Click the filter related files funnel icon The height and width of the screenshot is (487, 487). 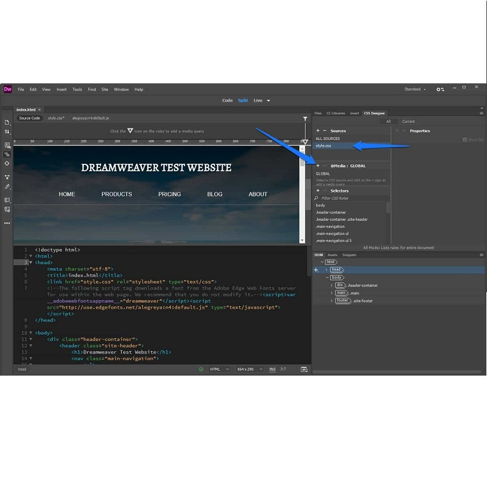click(x=306, y=119)
